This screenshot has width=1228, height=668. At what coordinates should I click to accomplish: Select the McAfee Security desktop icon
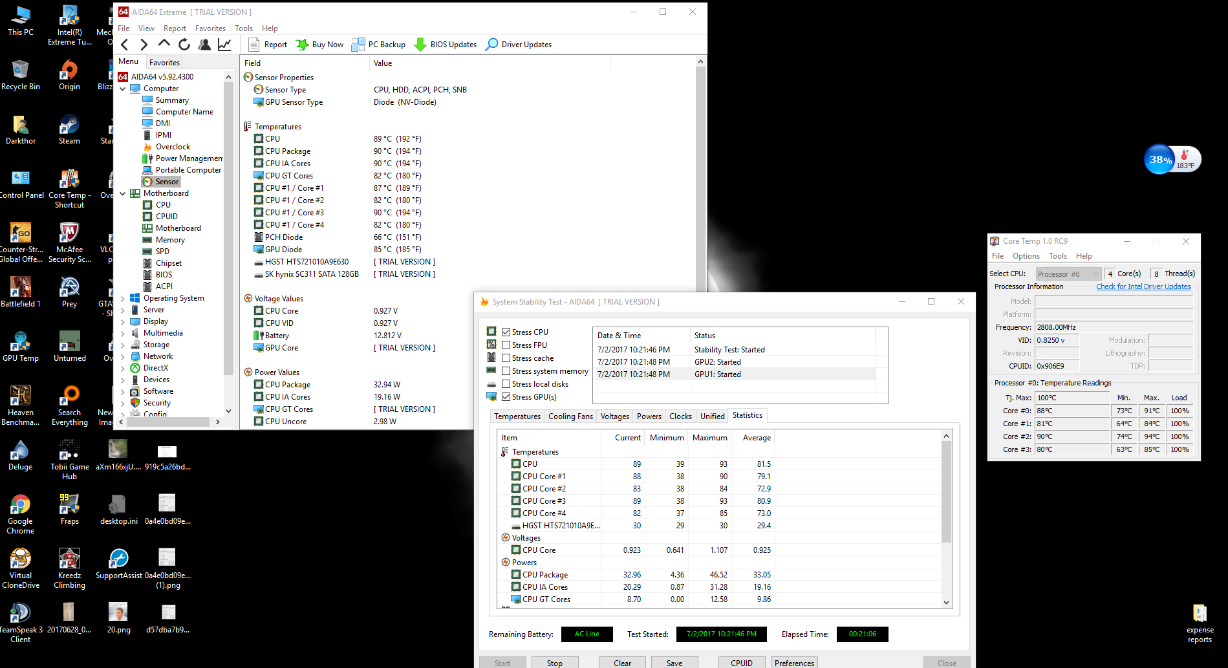point(69,243)
